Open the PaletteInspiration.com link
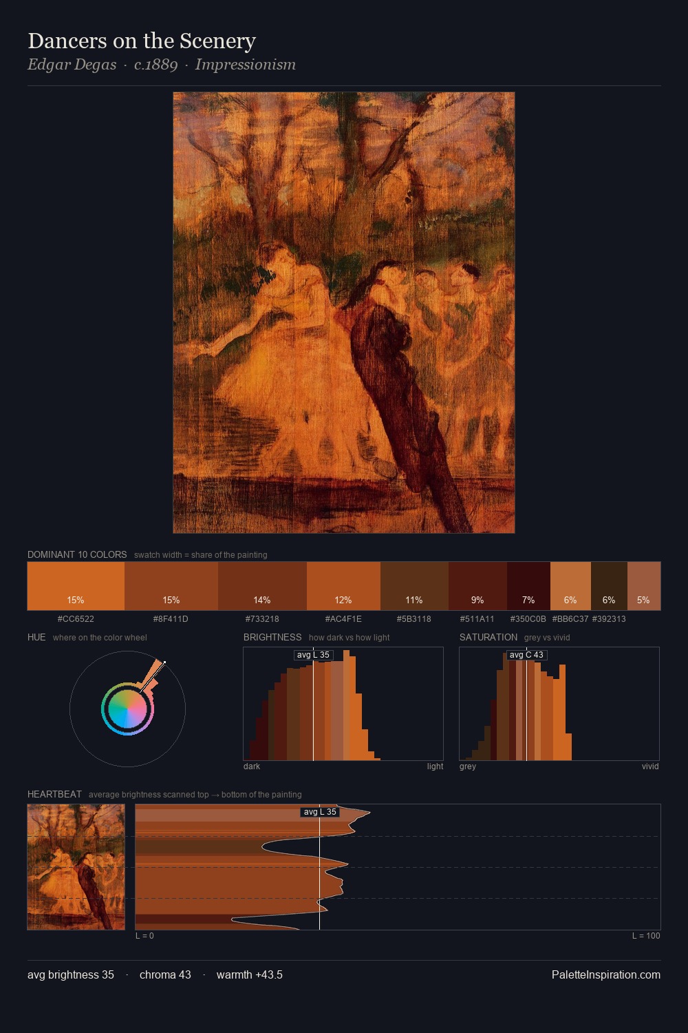Image resolution: width=688 pixels, height=1033 pixels. point(606,975)
